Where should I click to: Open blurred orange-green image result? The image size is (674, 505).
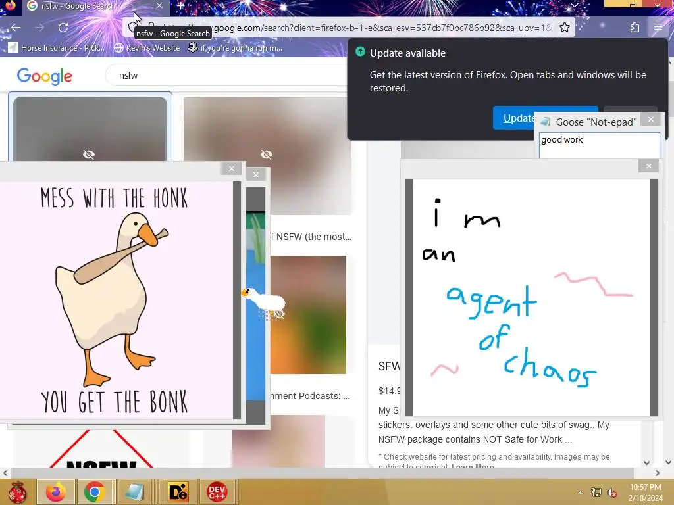[308, 315]
